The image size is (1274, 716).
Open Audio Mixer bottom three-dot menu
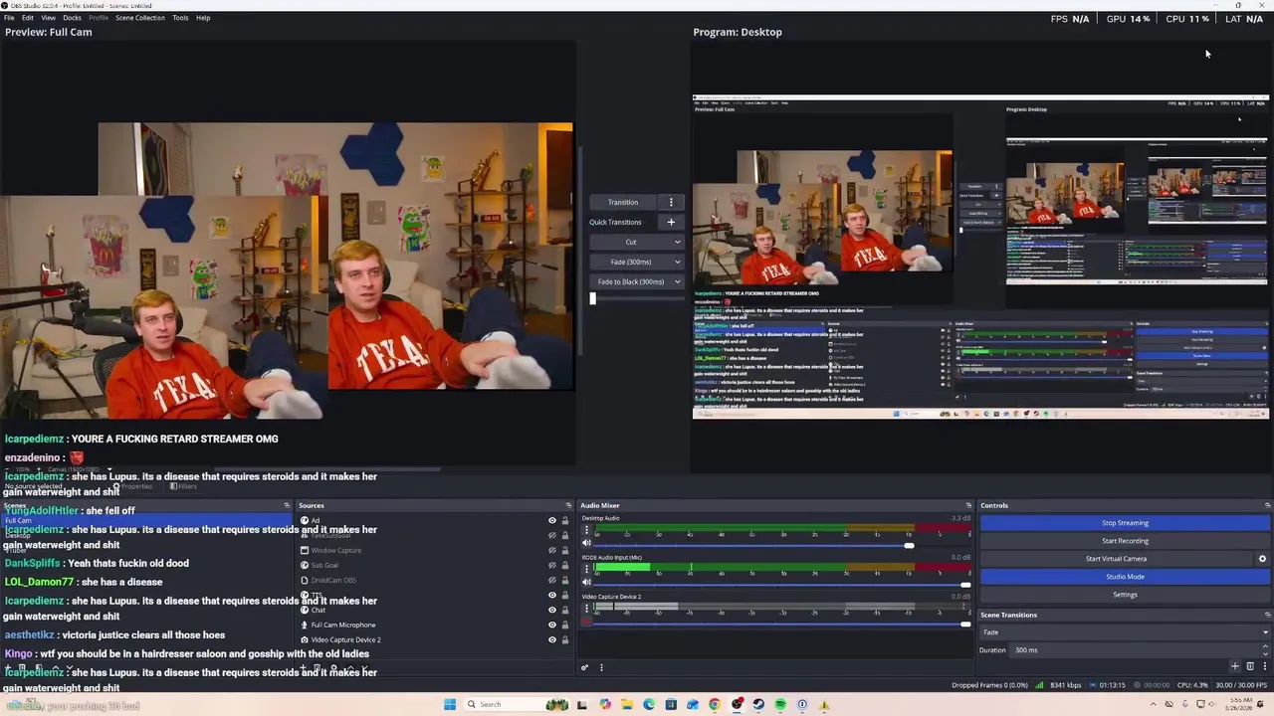point(601,667)
